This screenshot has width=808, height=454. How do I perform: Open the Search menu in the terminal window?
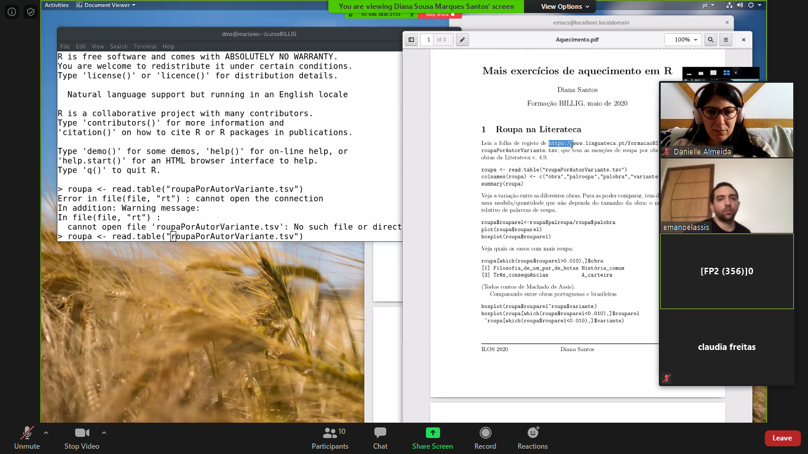(118, 47)
